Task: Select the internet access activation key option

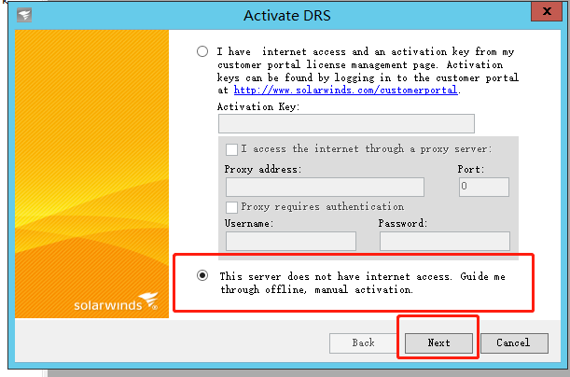Action: pos(202,51)
